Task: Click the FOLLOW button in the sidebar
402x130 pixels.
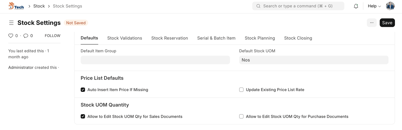Action: (53, 36)
